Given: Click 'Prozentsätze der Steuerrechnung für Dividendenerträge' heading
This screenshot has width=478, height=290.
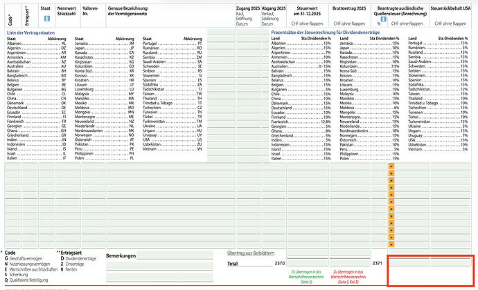Looking at the screenshot, I should (x=326, y=32).
